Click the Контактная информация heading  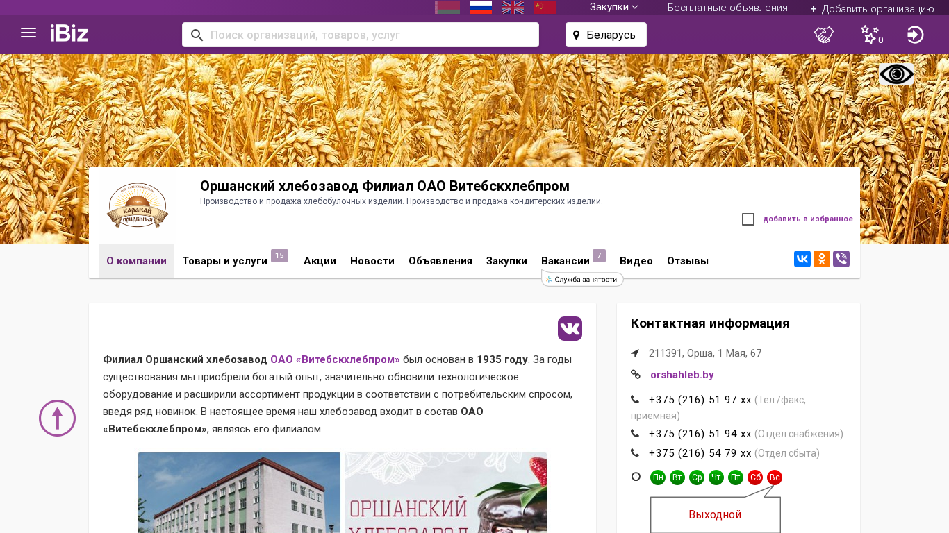pos(710,323)
